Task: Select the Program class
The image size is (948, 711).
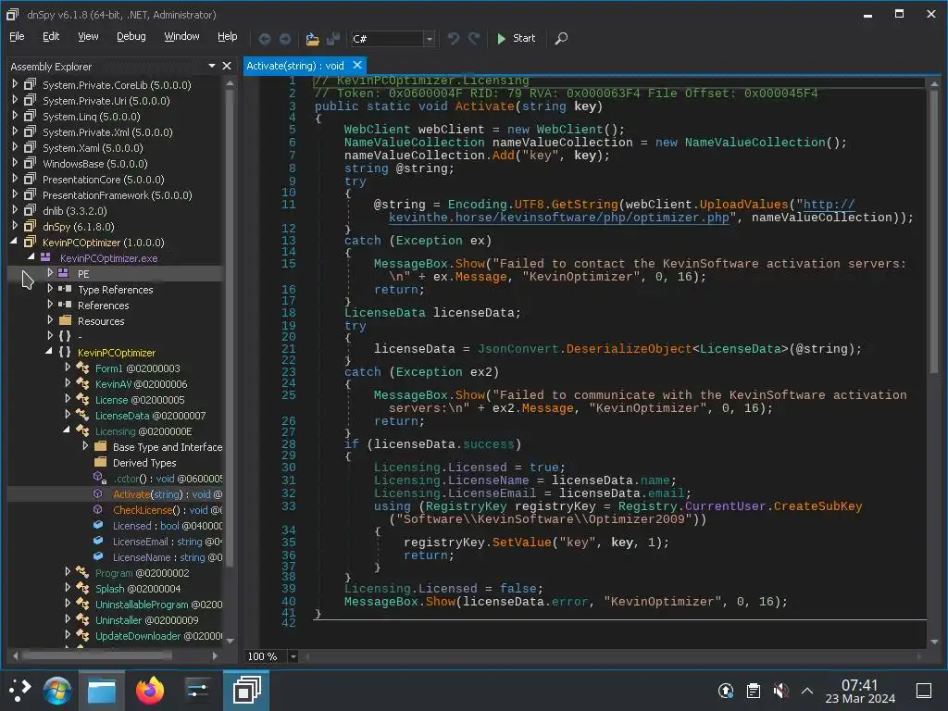Action: tap(142, 572)
